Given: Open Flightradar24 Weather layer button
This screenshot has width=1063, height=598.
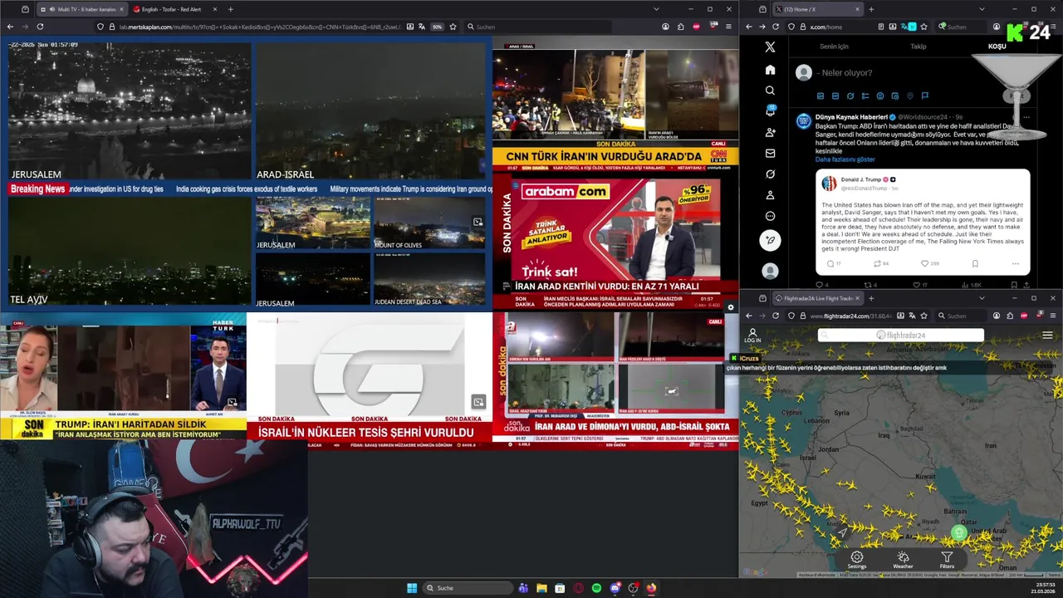Looking at the screenshot, I should point(903,560).
